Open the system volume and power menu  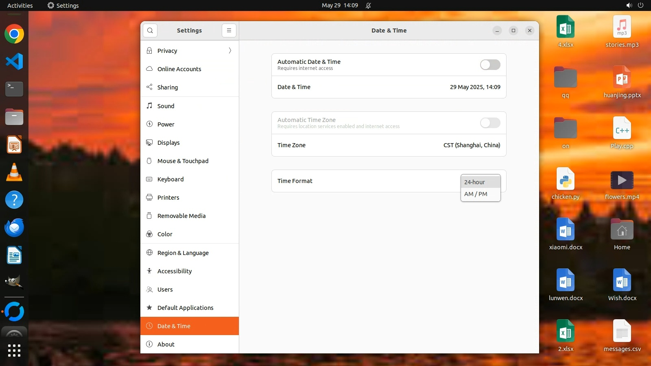[635, 5]
